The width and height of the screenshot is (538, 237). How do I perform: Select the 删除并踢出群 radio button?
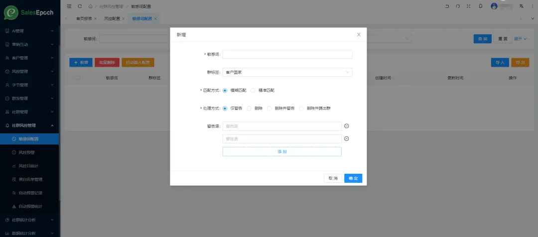point(301,109)
